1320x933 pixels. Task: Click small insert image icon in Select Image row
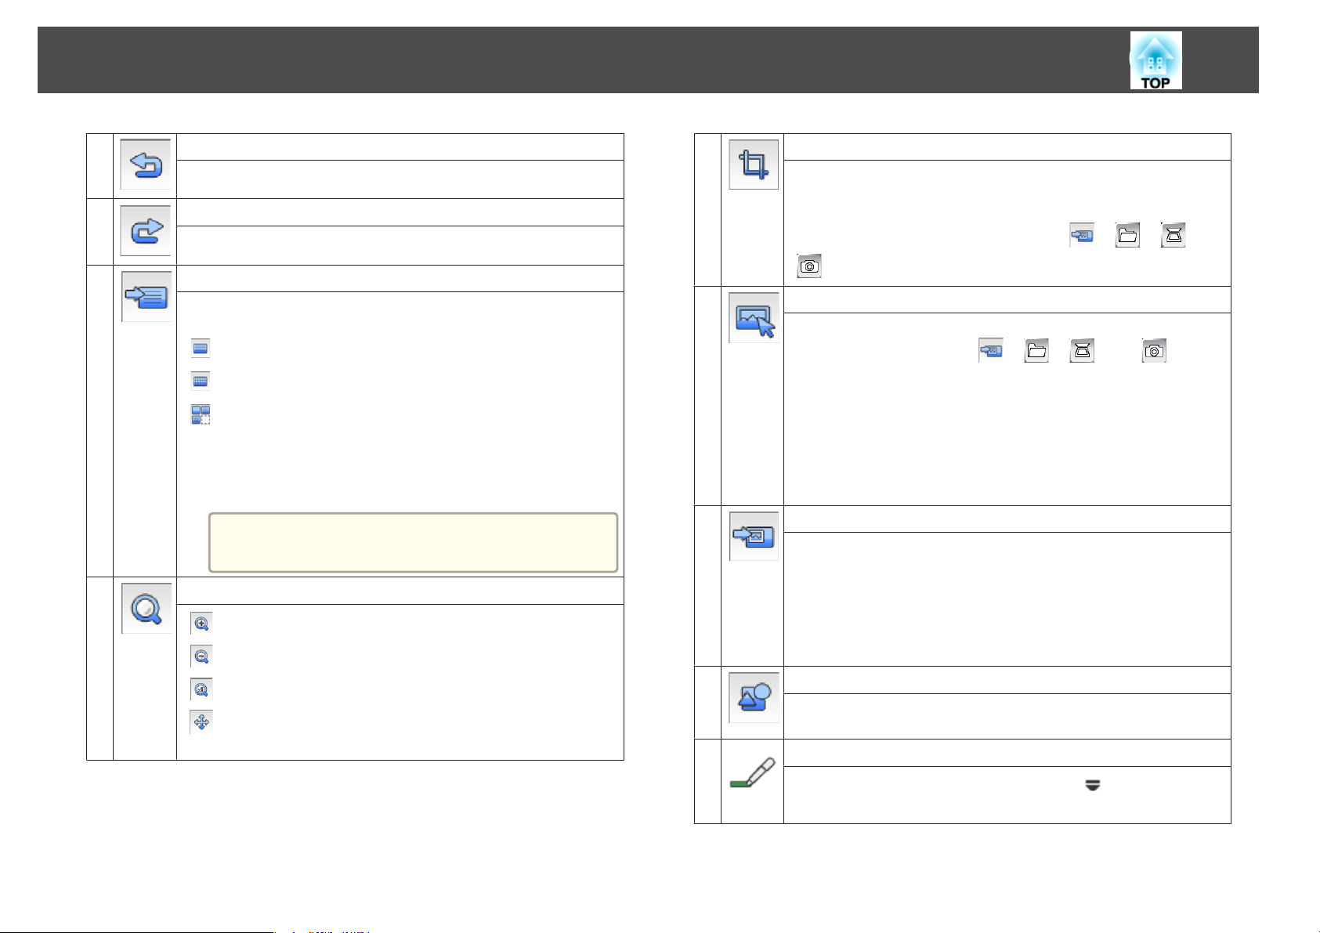pyautogui.click(x=991, y=351)
